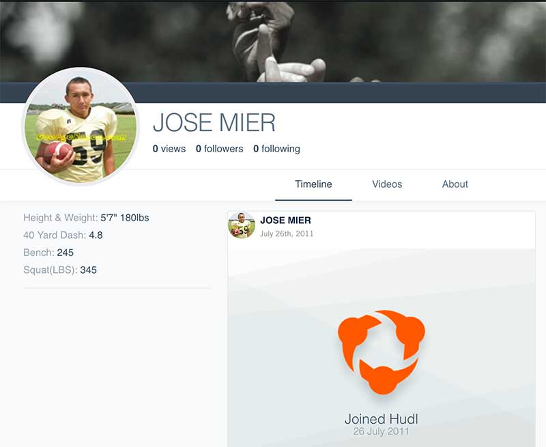Image resolution: width=546 pixels, height=447 pixels.
Task: Select the Joined Hudl caption text
Action: click(x=382, y=419)
